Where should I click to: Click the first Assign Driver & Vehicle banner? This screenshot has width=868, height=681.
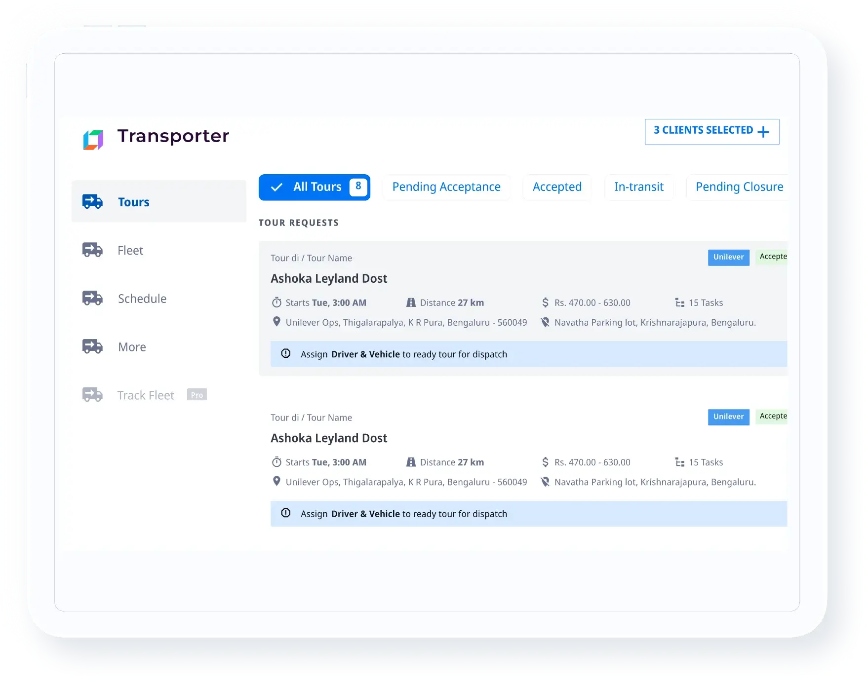pyautogui.click(x=528, y=354)
